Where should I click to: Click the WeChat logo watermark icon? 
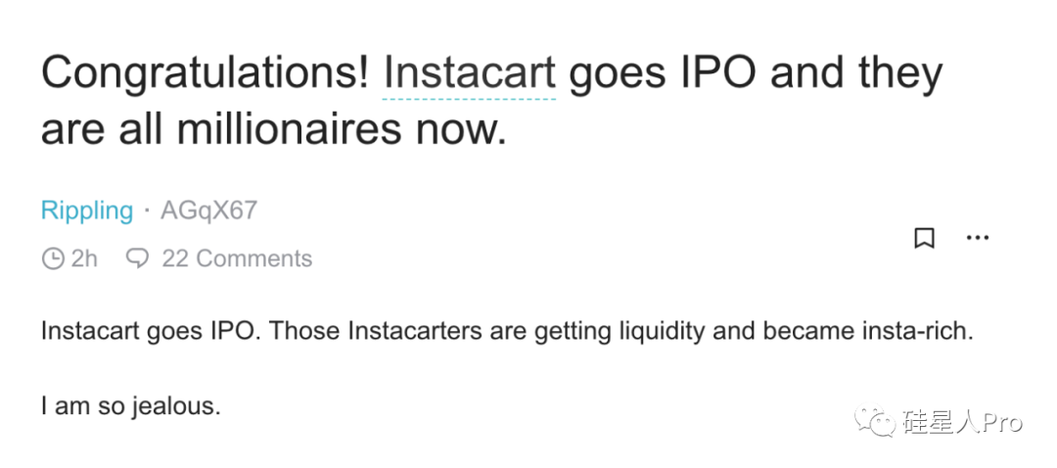(x=875, y=422)
